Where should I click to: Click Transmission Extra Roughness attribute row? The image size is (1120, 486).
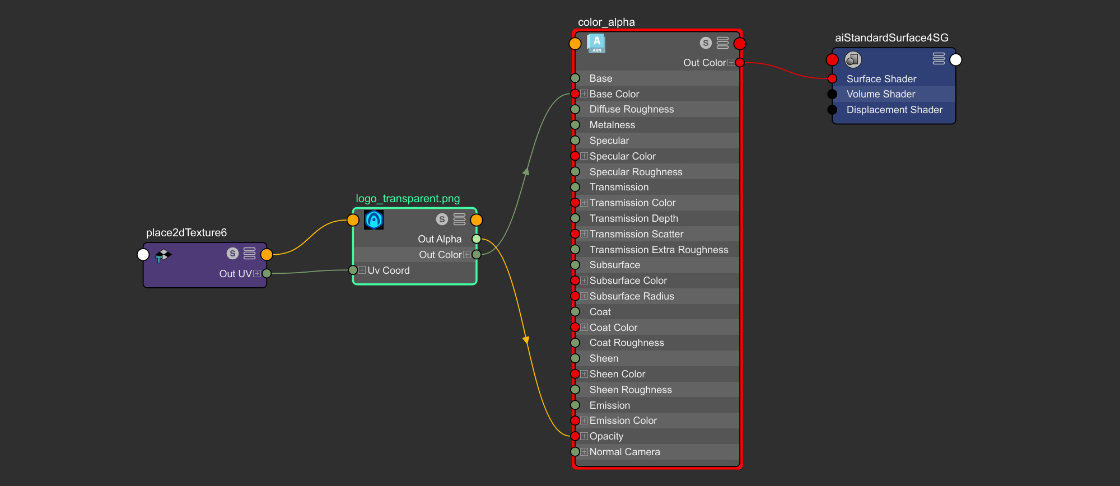(657, 250)
